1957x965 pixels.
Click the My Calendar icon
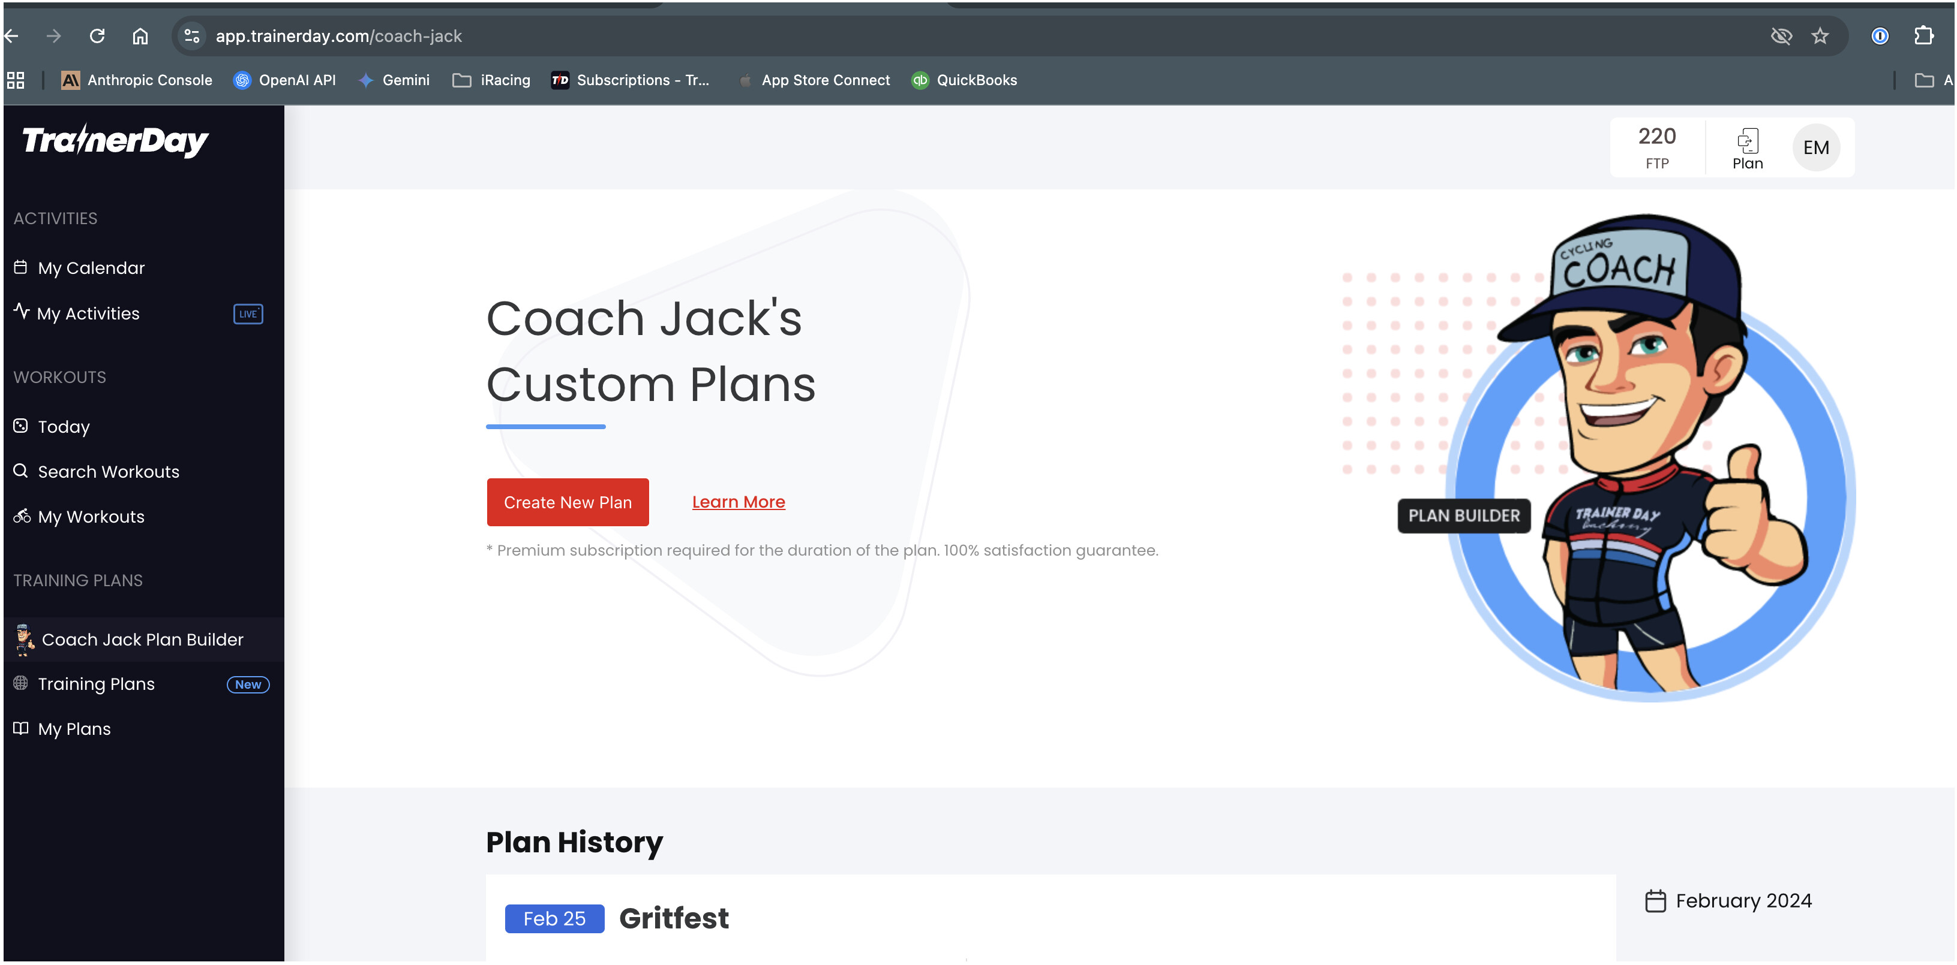[20, 267]
